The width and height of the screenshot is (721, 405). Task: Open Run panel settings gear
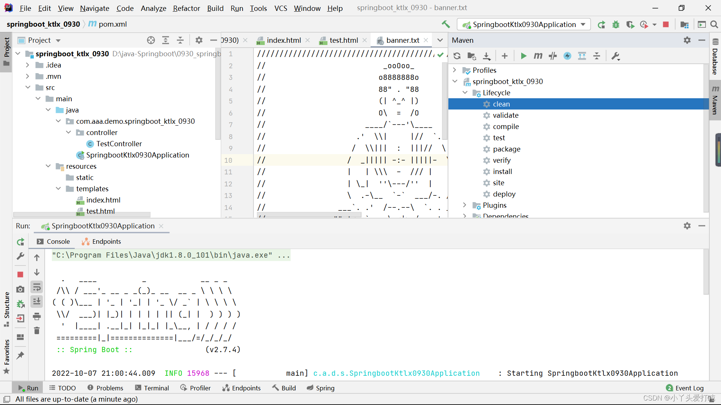click(687, 226)
